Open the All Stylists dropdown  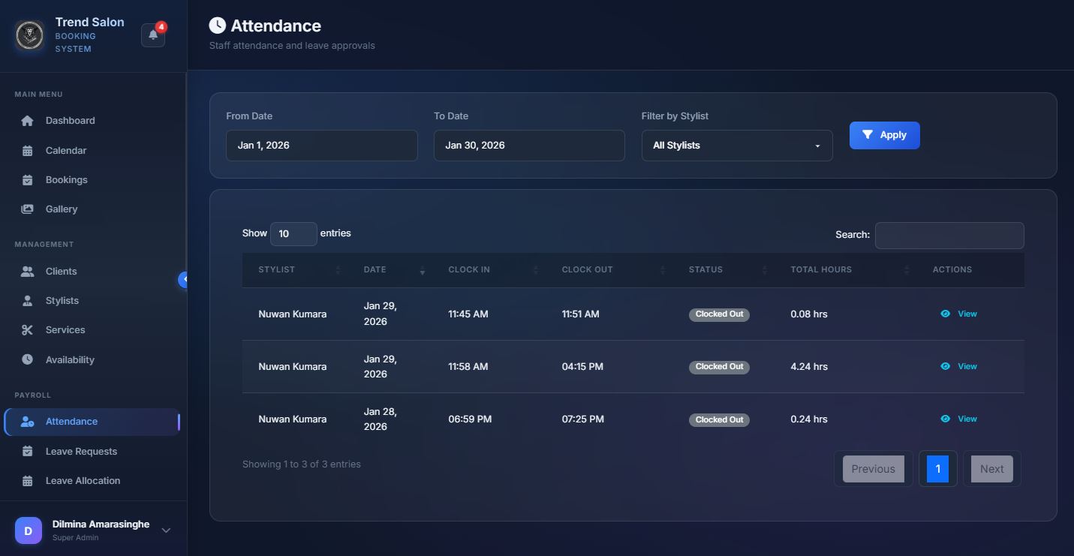[x=736, y=145]
